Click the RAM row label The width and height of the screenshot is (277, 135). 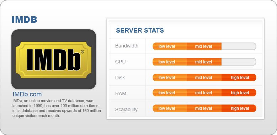click(x=121, y=94)
